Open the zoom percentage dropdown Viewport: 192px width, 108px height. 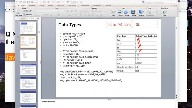(x=77, y=2)
